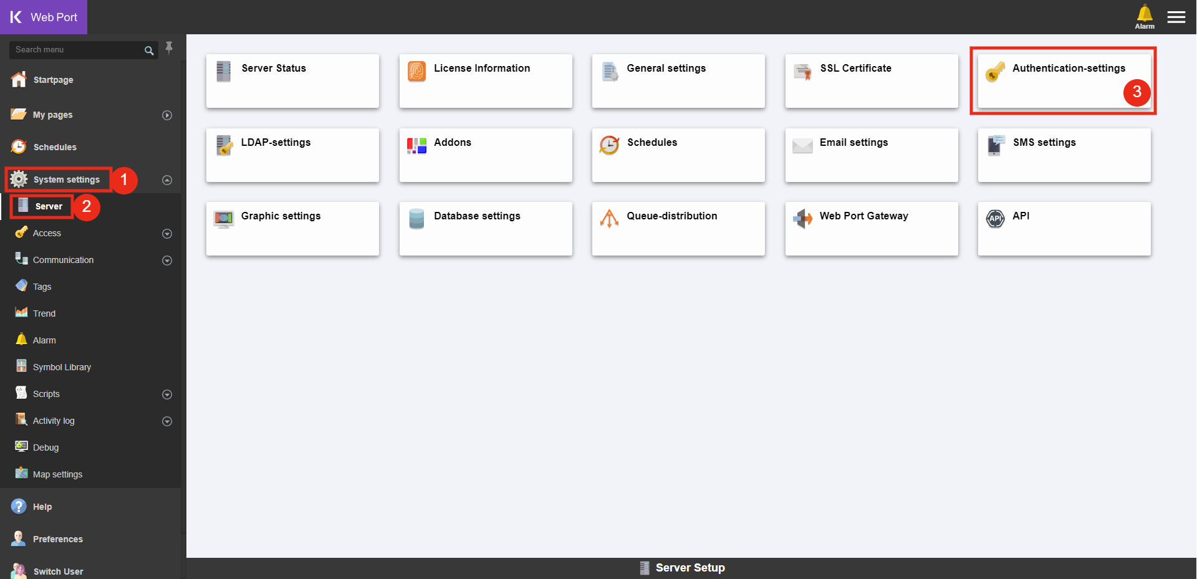
Task: Expand the My pages submenu arrow
Action: 167,115
